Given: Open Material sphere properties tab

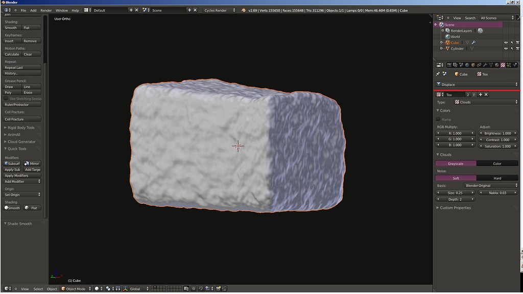Looking at the screenshot, I should [x=496, y=65].
